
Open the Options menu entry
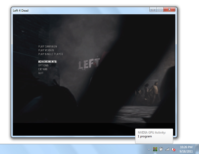click(43, 65)
